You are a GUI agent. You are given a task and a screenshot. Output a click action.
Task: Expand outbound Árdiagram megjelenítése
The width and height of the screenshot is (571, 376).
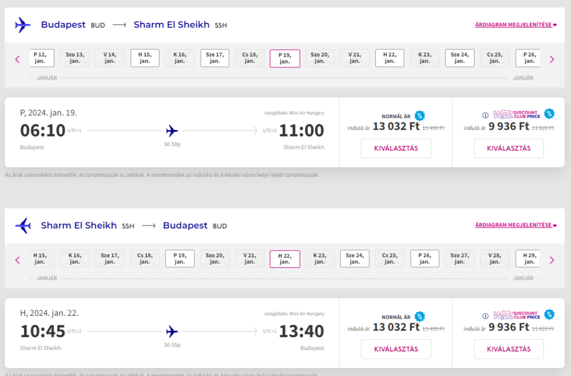click(515, 25)
